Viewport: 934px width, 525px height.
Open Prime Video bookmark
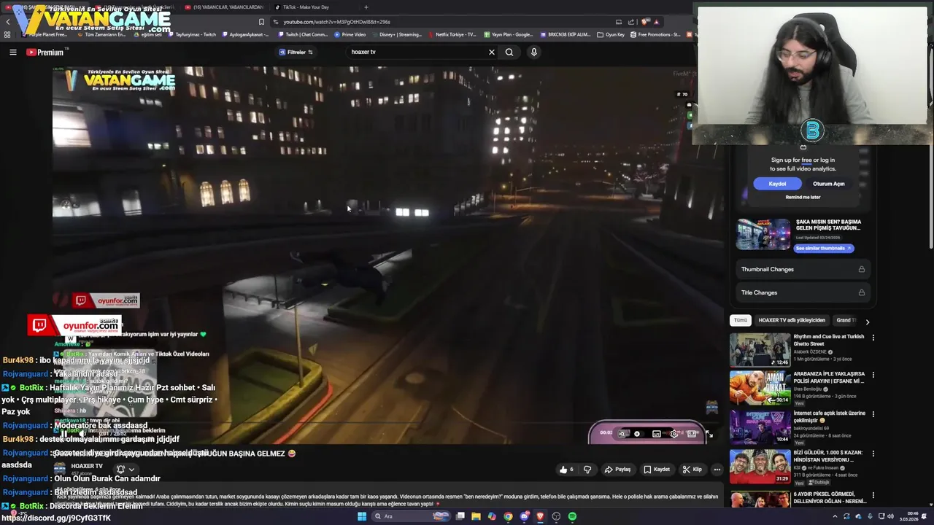pos(350,34)
